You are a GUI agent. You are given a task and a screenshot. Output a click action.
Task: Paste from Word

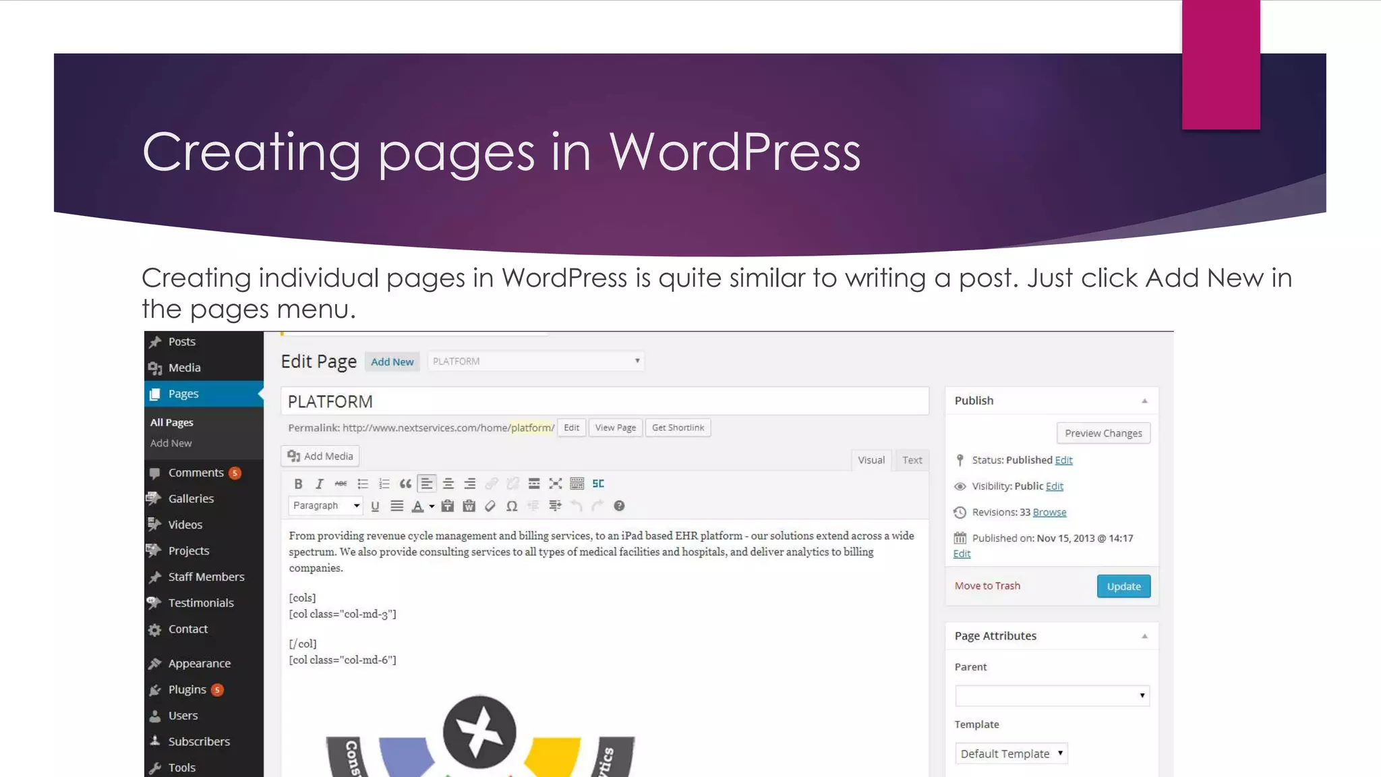[x=469, y=506]
